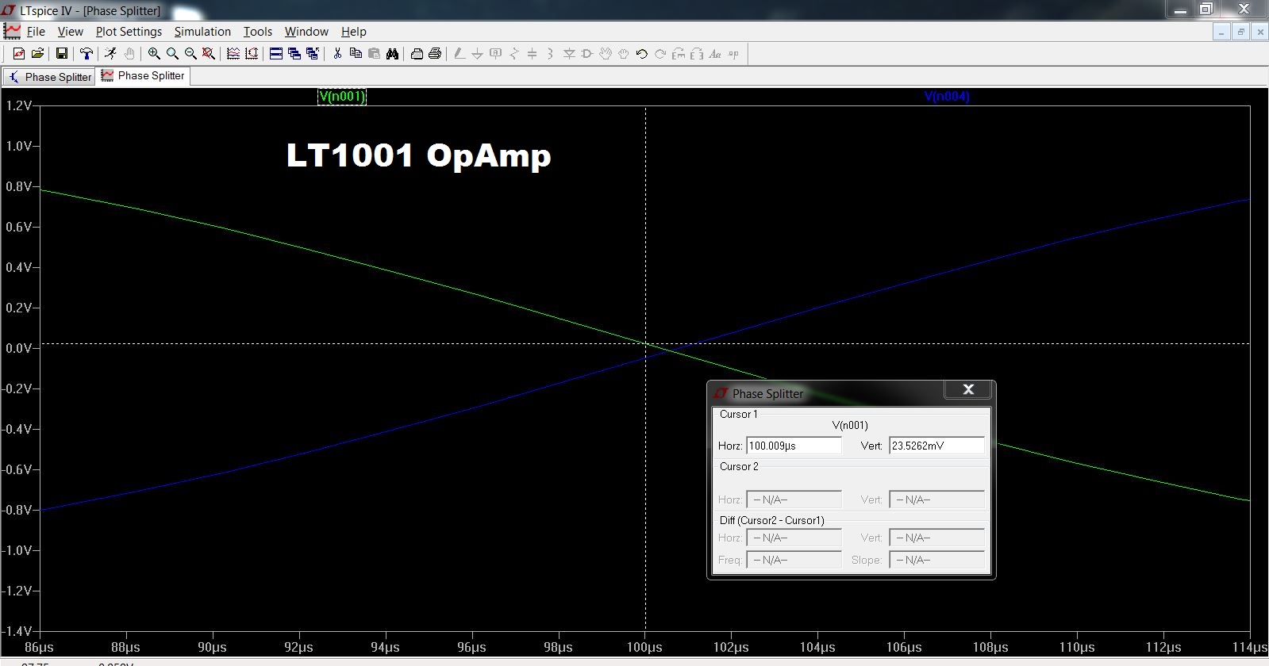Image resolution: width=1269 pixels, height=666 pixels.
Task: Open a file with the folder icon
Action: click(37, 54)
